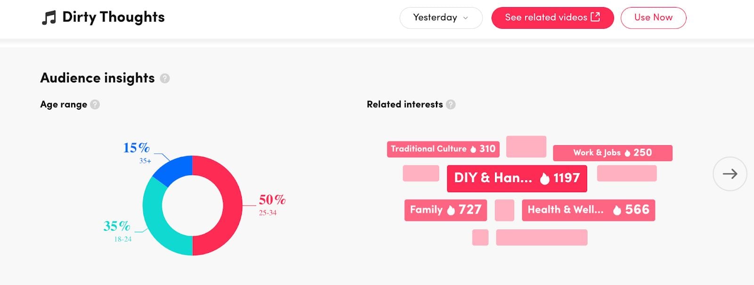Select the Health & Well... 566 interest tag
The height and width of the screenshot is (285, 754).
point(588,210)
